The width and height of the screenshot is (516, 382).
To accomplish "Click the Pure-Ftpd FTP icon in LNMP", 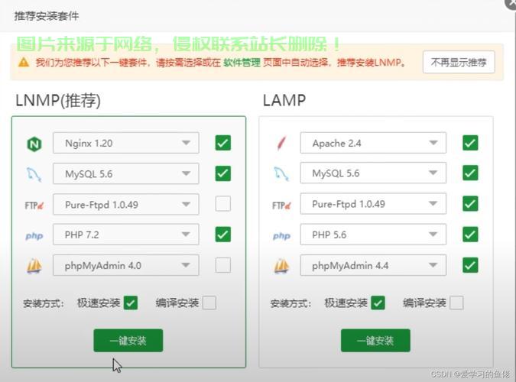I will click(34, 205).
